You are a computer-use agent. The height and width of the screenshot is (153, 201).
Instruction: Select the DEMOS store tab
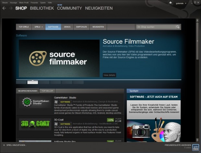(67, 27)
